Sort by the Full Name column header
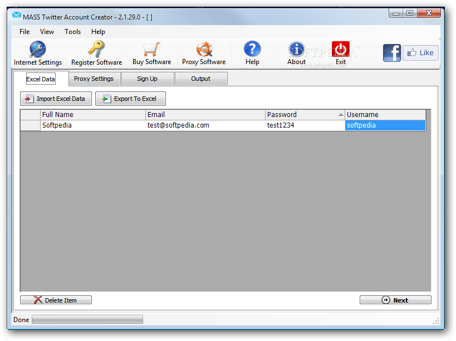Viewport: 456px width, 341px height. pos(93,115)
